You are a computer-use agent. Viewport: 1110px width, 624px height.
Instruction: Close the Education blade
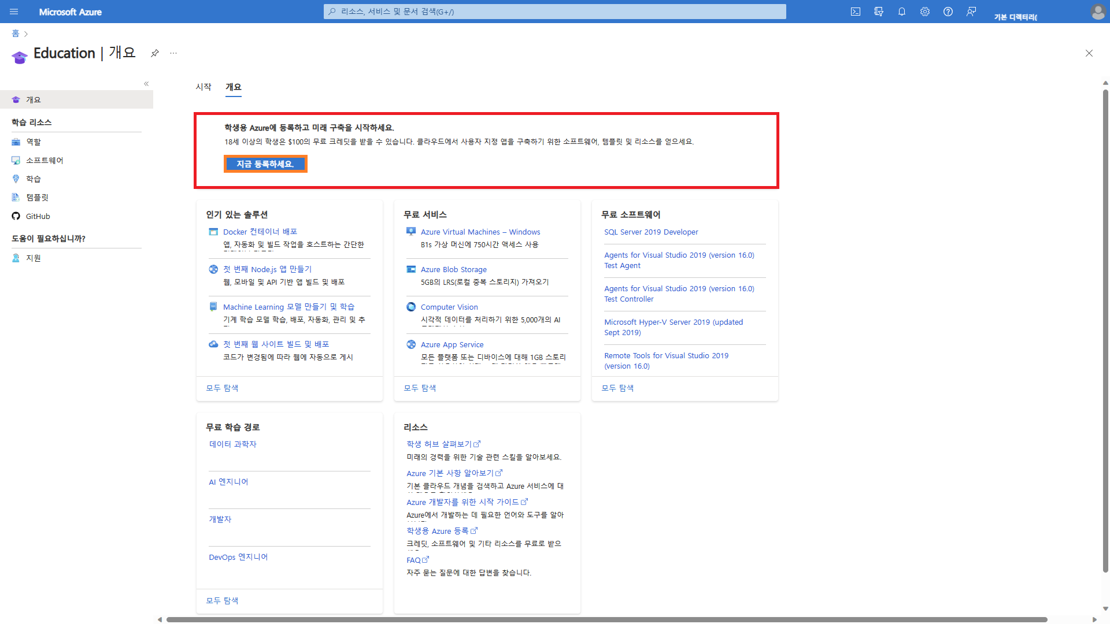[x=1089, y=53]
